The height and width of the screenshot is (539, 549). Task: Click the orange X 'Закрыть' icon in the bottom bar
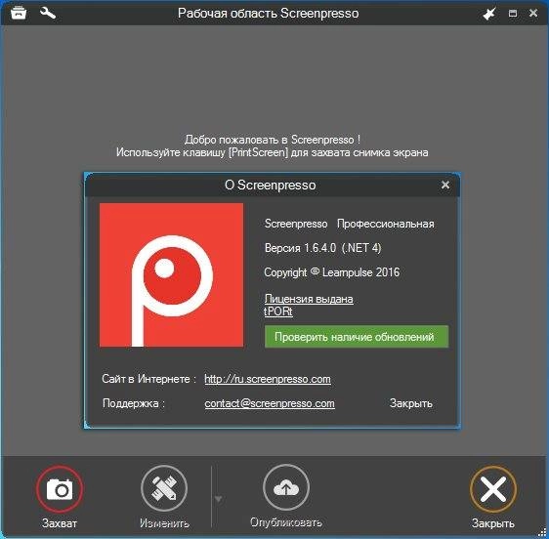(x=493, y=489)
